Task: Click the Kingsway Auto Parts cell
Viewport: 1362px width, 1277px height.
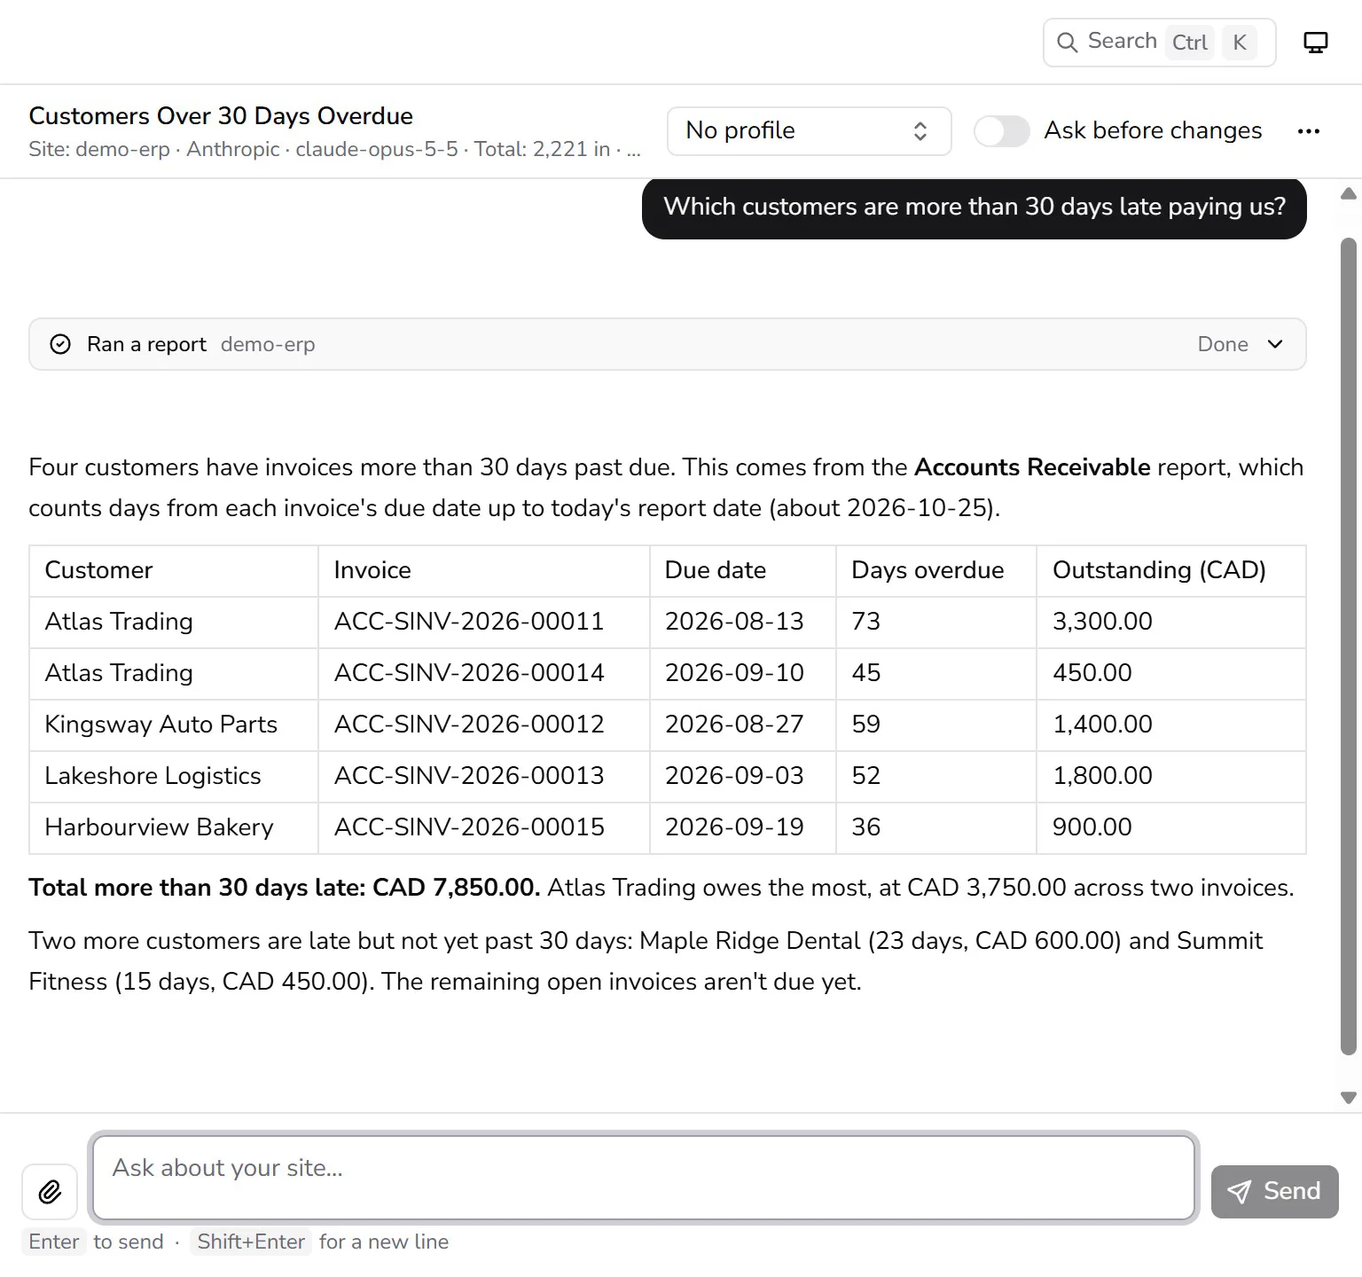Action: pyautogui.click(x=174, y=725)
